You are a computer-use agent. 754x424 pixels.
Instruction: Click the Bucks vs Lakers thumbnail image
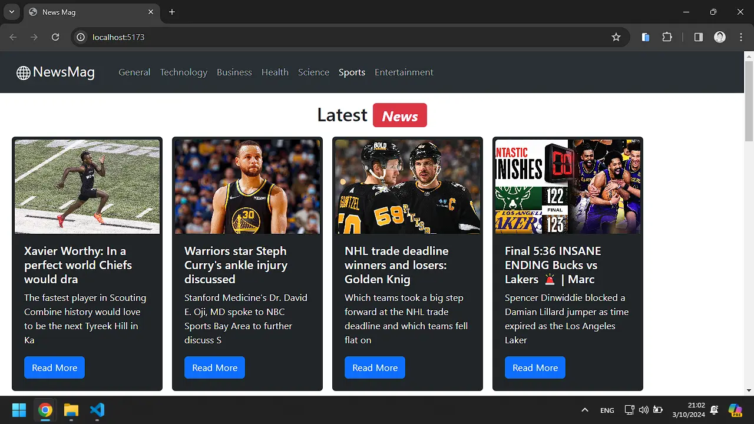567,187
